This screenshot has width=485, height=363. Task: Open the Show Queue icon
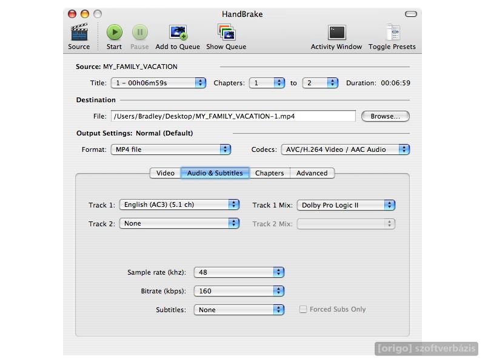tap(226, 33)
